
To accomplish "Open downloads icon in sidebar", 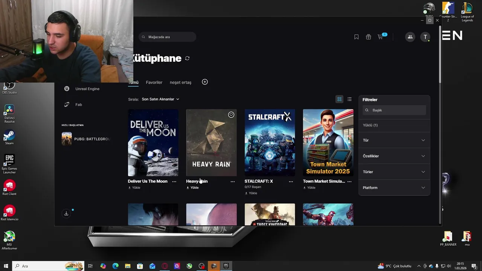I will (66, 213).
